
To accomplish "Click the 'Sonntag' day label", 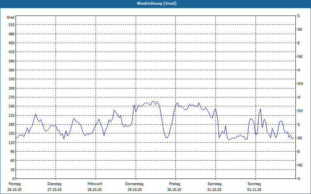I will (x=254, y=184).
